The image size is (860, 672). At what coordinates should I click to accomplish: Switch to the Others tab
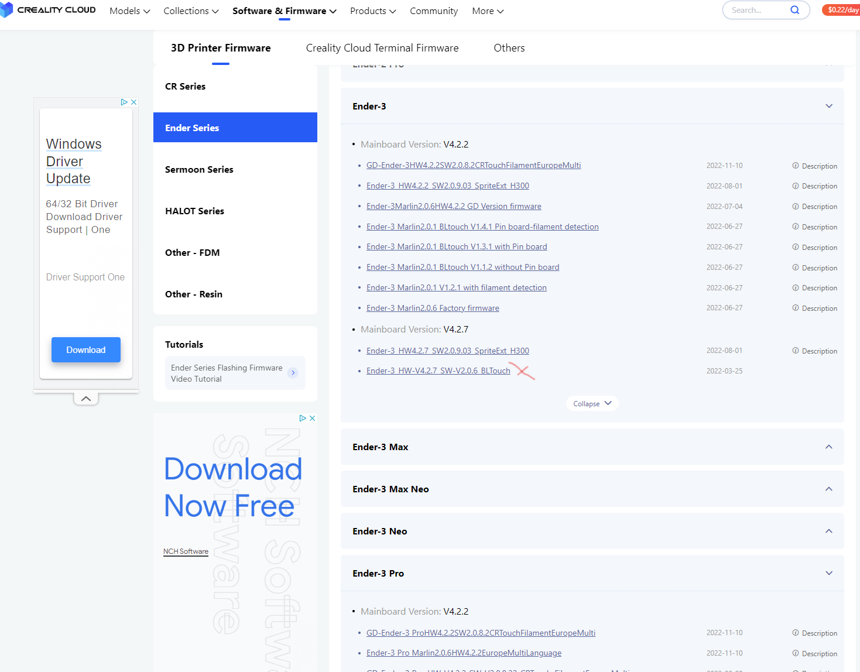[x=509, y=48]
